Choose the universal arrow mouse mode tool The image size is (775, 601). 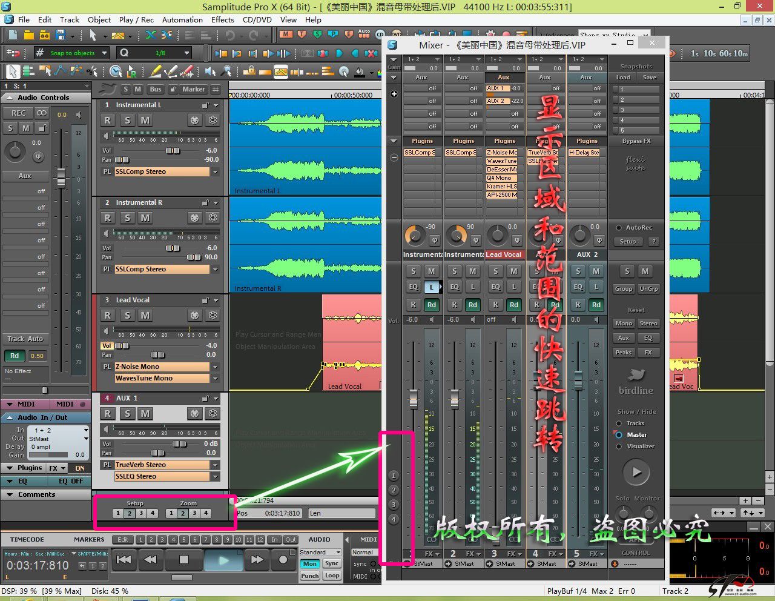(13, 71)
